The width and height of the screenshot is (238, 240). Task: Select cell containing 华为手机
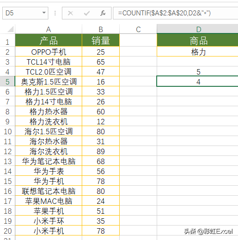point(48,181)
